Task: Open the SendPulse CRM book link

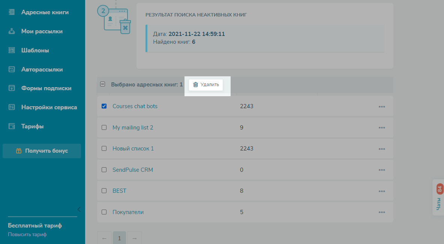Action: [x=132, y=170]
